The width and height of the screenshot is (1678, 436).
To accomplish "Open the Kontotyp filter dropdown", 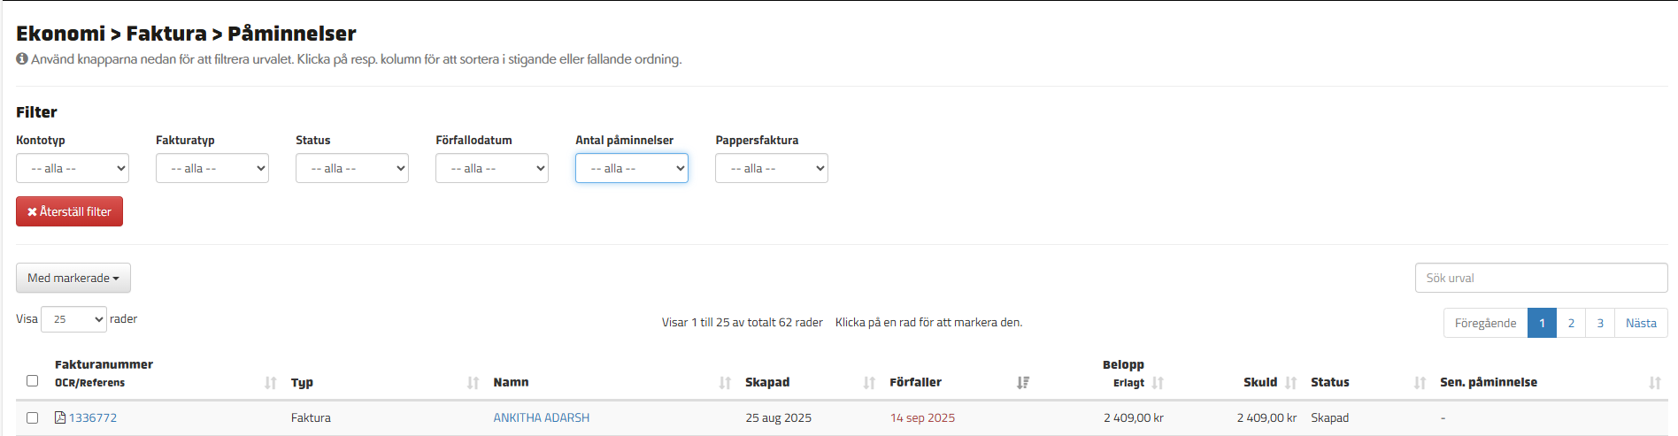I will [x=73, y=168].
